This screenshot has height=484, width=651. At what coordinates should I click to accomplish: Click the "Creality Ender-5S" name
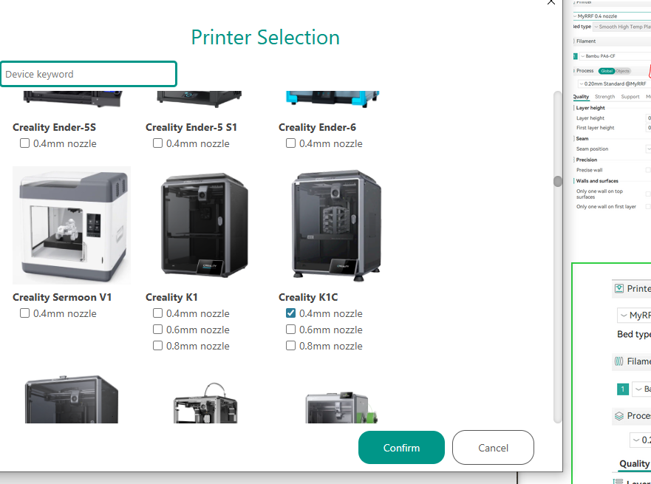pos(55,127)
